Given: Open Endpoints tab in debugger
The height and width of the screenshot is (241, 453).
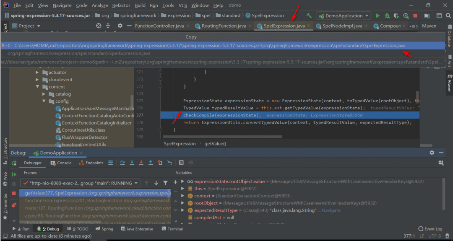Looking at the screenshot, I should pos(91,163).
